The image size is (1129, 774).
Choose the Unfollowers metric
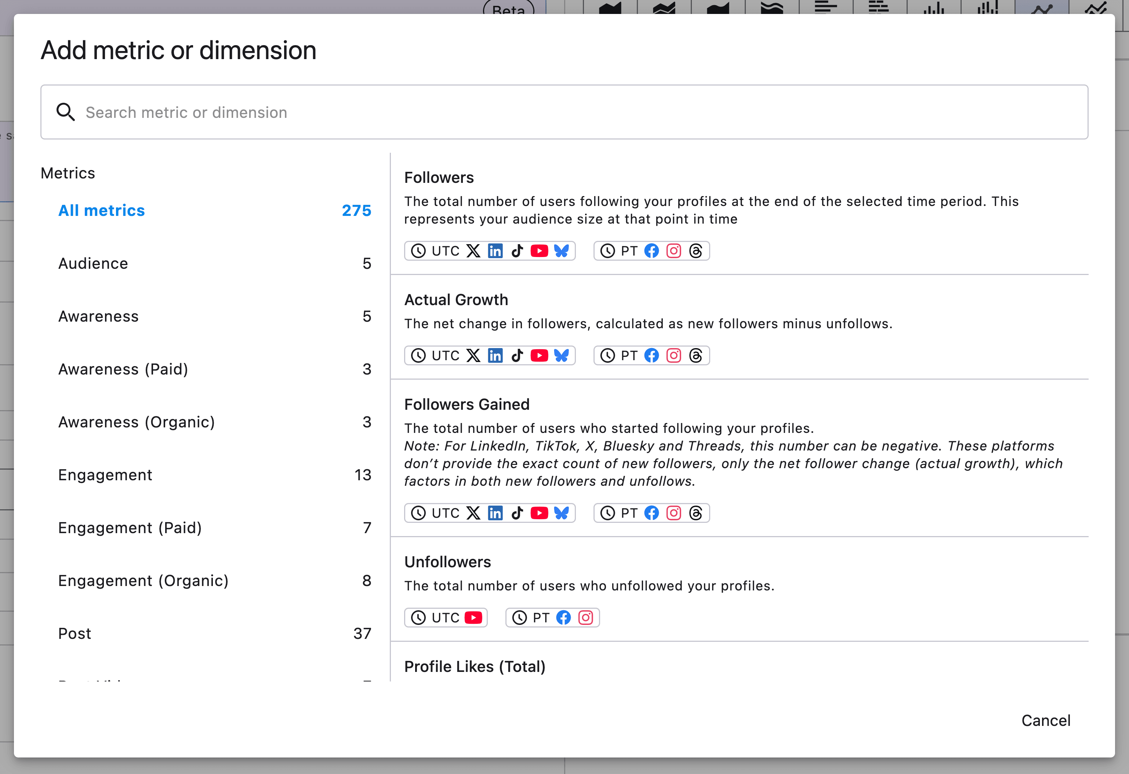pos(447,562)
